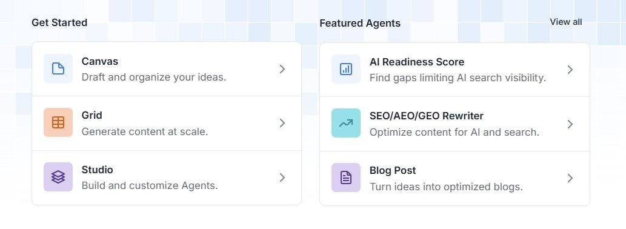The width and height of the screenshot is (626, 229).
Task: Click 'Draft and organize your ideas' description
Action: click(x=154, y=77)
